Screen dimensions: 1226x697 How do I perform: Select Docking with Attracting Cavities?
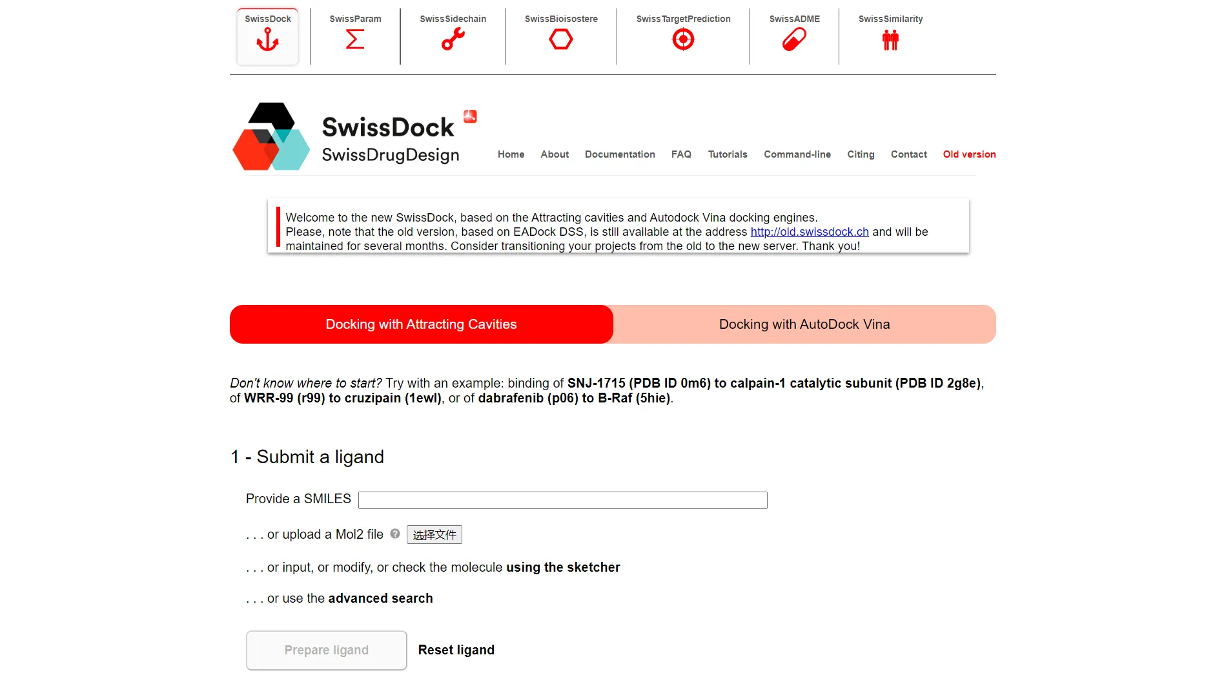click(x=420, y=324)
